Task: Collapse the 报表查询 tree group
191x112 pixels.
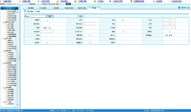Action: [3, 51]
